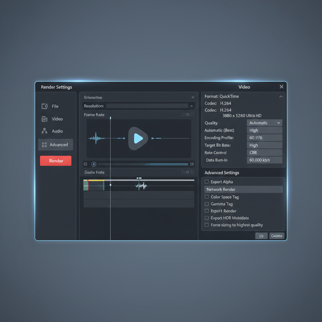The width and height of the screenshot is (322, 322).
Task: Expand the top preset dropdown chevron
Action: (193, 97)
